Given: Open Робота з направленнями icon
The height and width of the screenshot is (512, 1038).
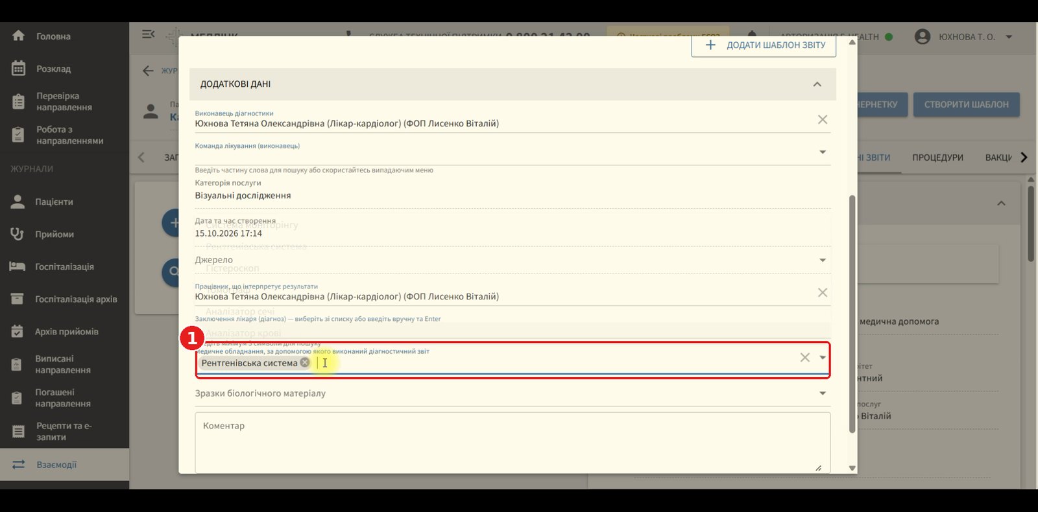Looking at the screenshot, I should 18,135.
